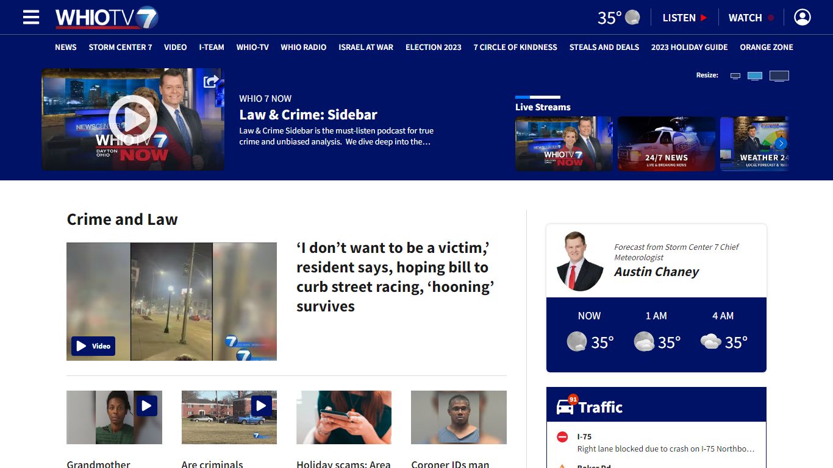Open ORANGE ZONE section
833x468 pixels.
point(767,47)
